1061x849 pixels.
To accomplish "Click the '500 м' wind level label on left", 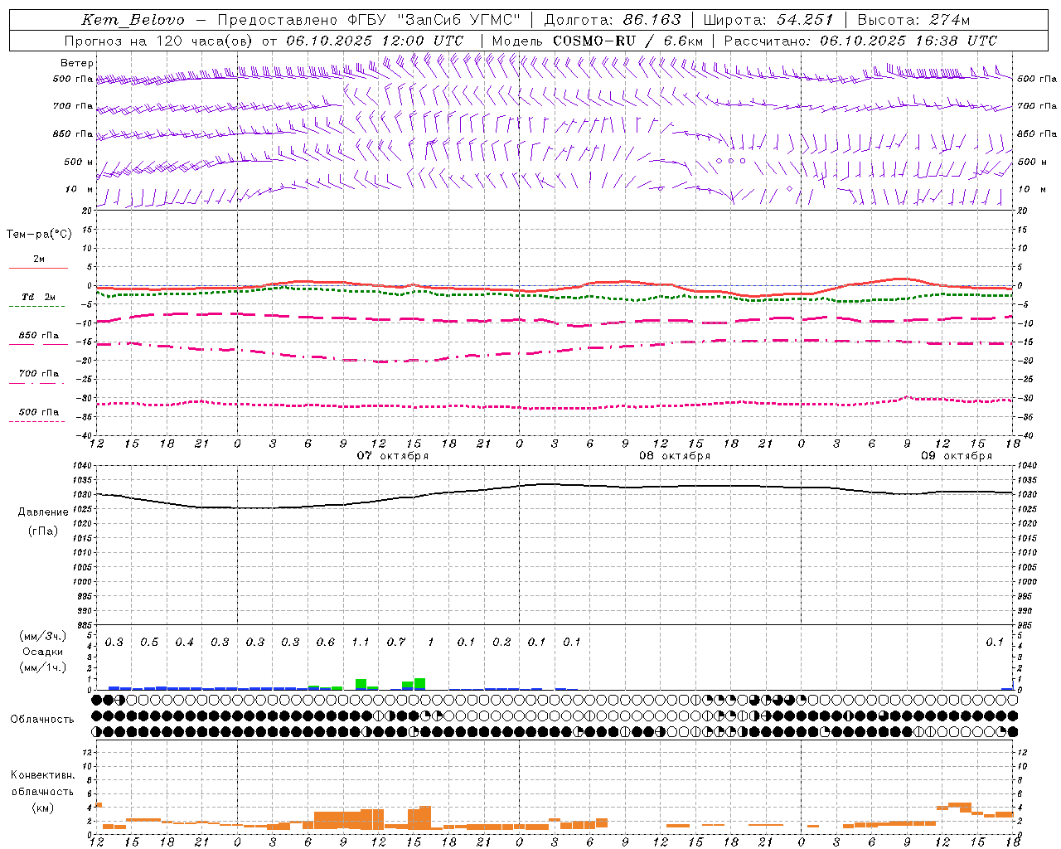I will coord(79,162).
